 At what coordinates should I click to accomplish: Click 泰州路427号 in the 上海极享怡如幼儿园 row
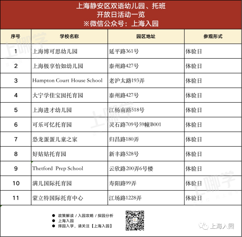tap(124, 66)
